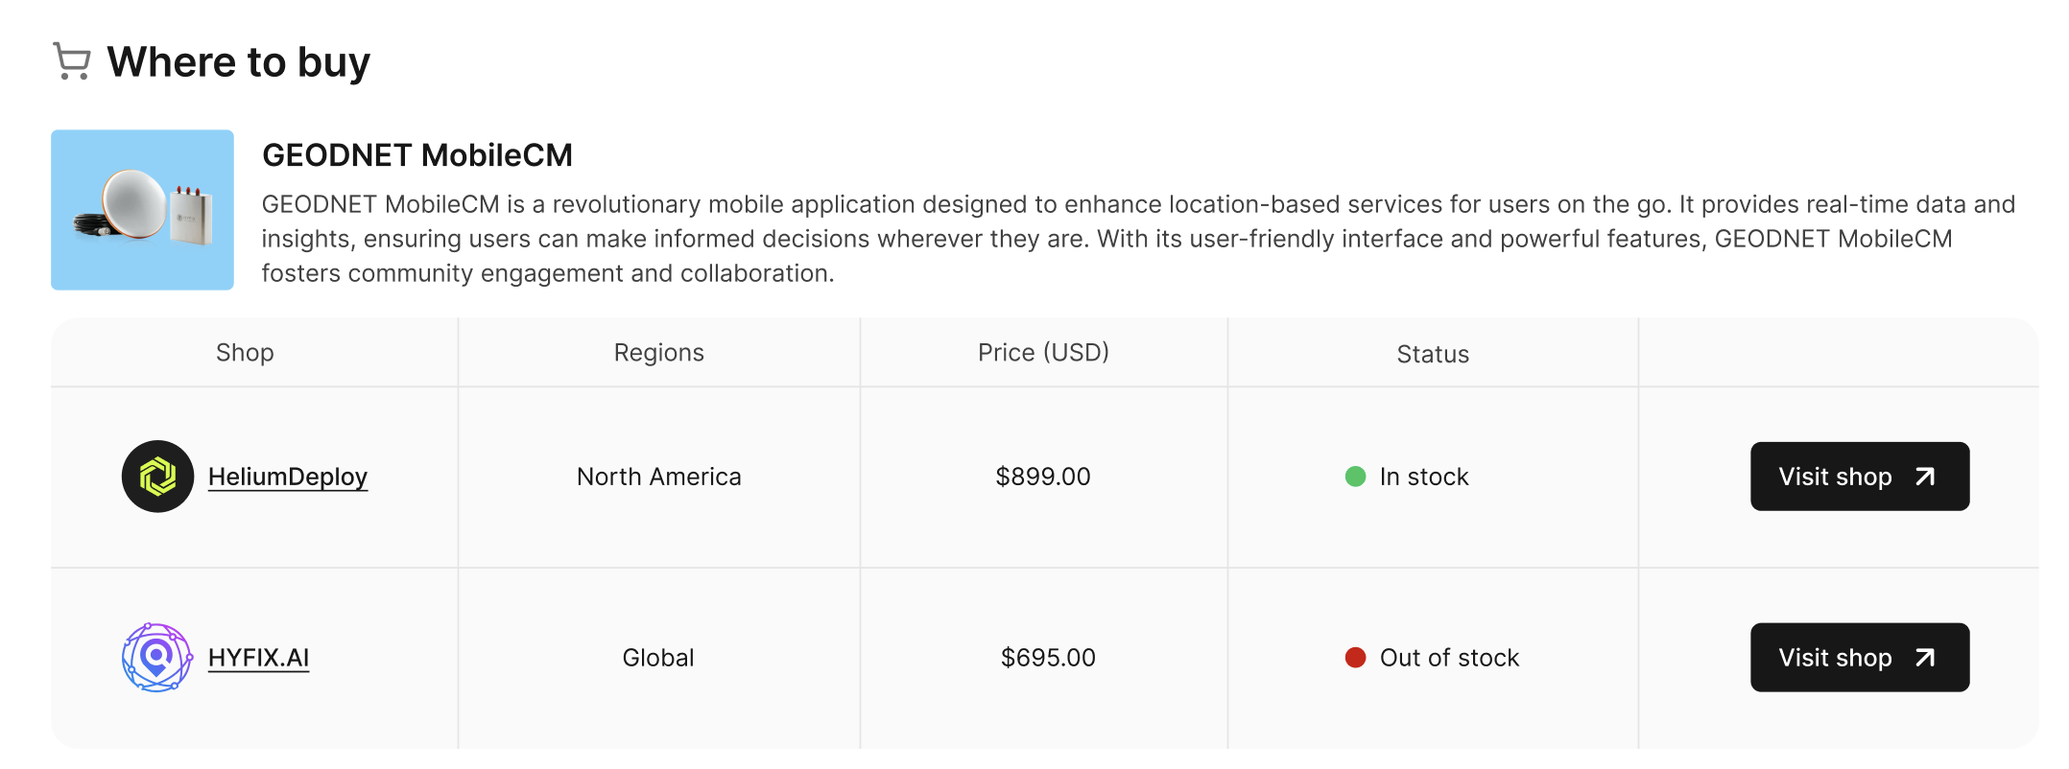Click the HeliumDeploy logo icon
This screenshot has height=769, width=2069.
click(157, 477)
